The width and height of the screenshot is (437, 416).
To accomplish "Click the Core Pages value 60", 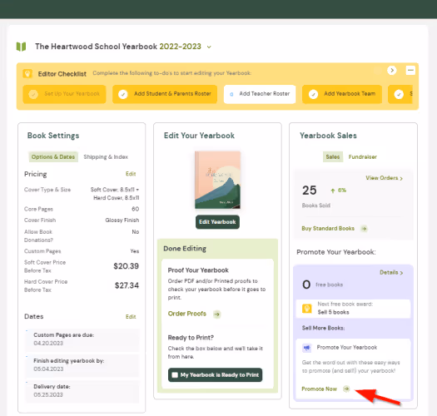I will (136, 209).
